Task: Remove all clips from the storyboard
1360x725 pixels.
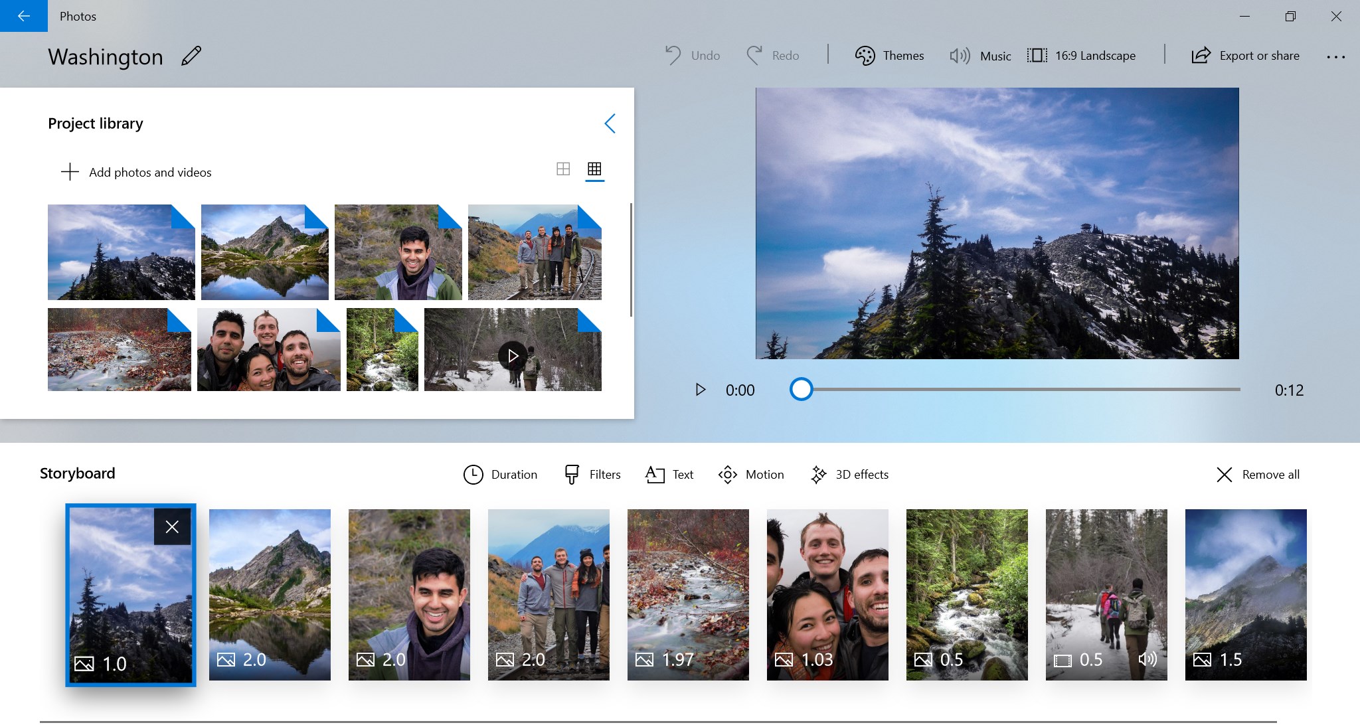Action: 1257,474
